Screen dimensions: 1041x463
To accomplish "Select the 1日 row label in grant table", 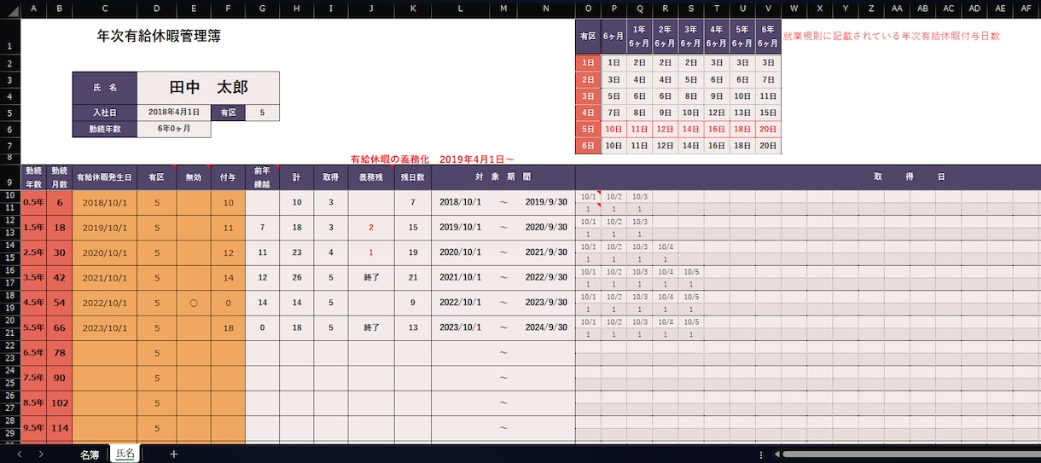I will pos(588,62).
